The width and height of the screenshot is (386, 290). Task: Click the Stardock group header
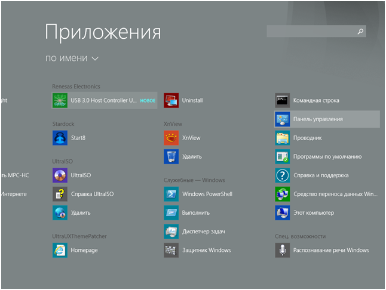(x=63, y=124)
